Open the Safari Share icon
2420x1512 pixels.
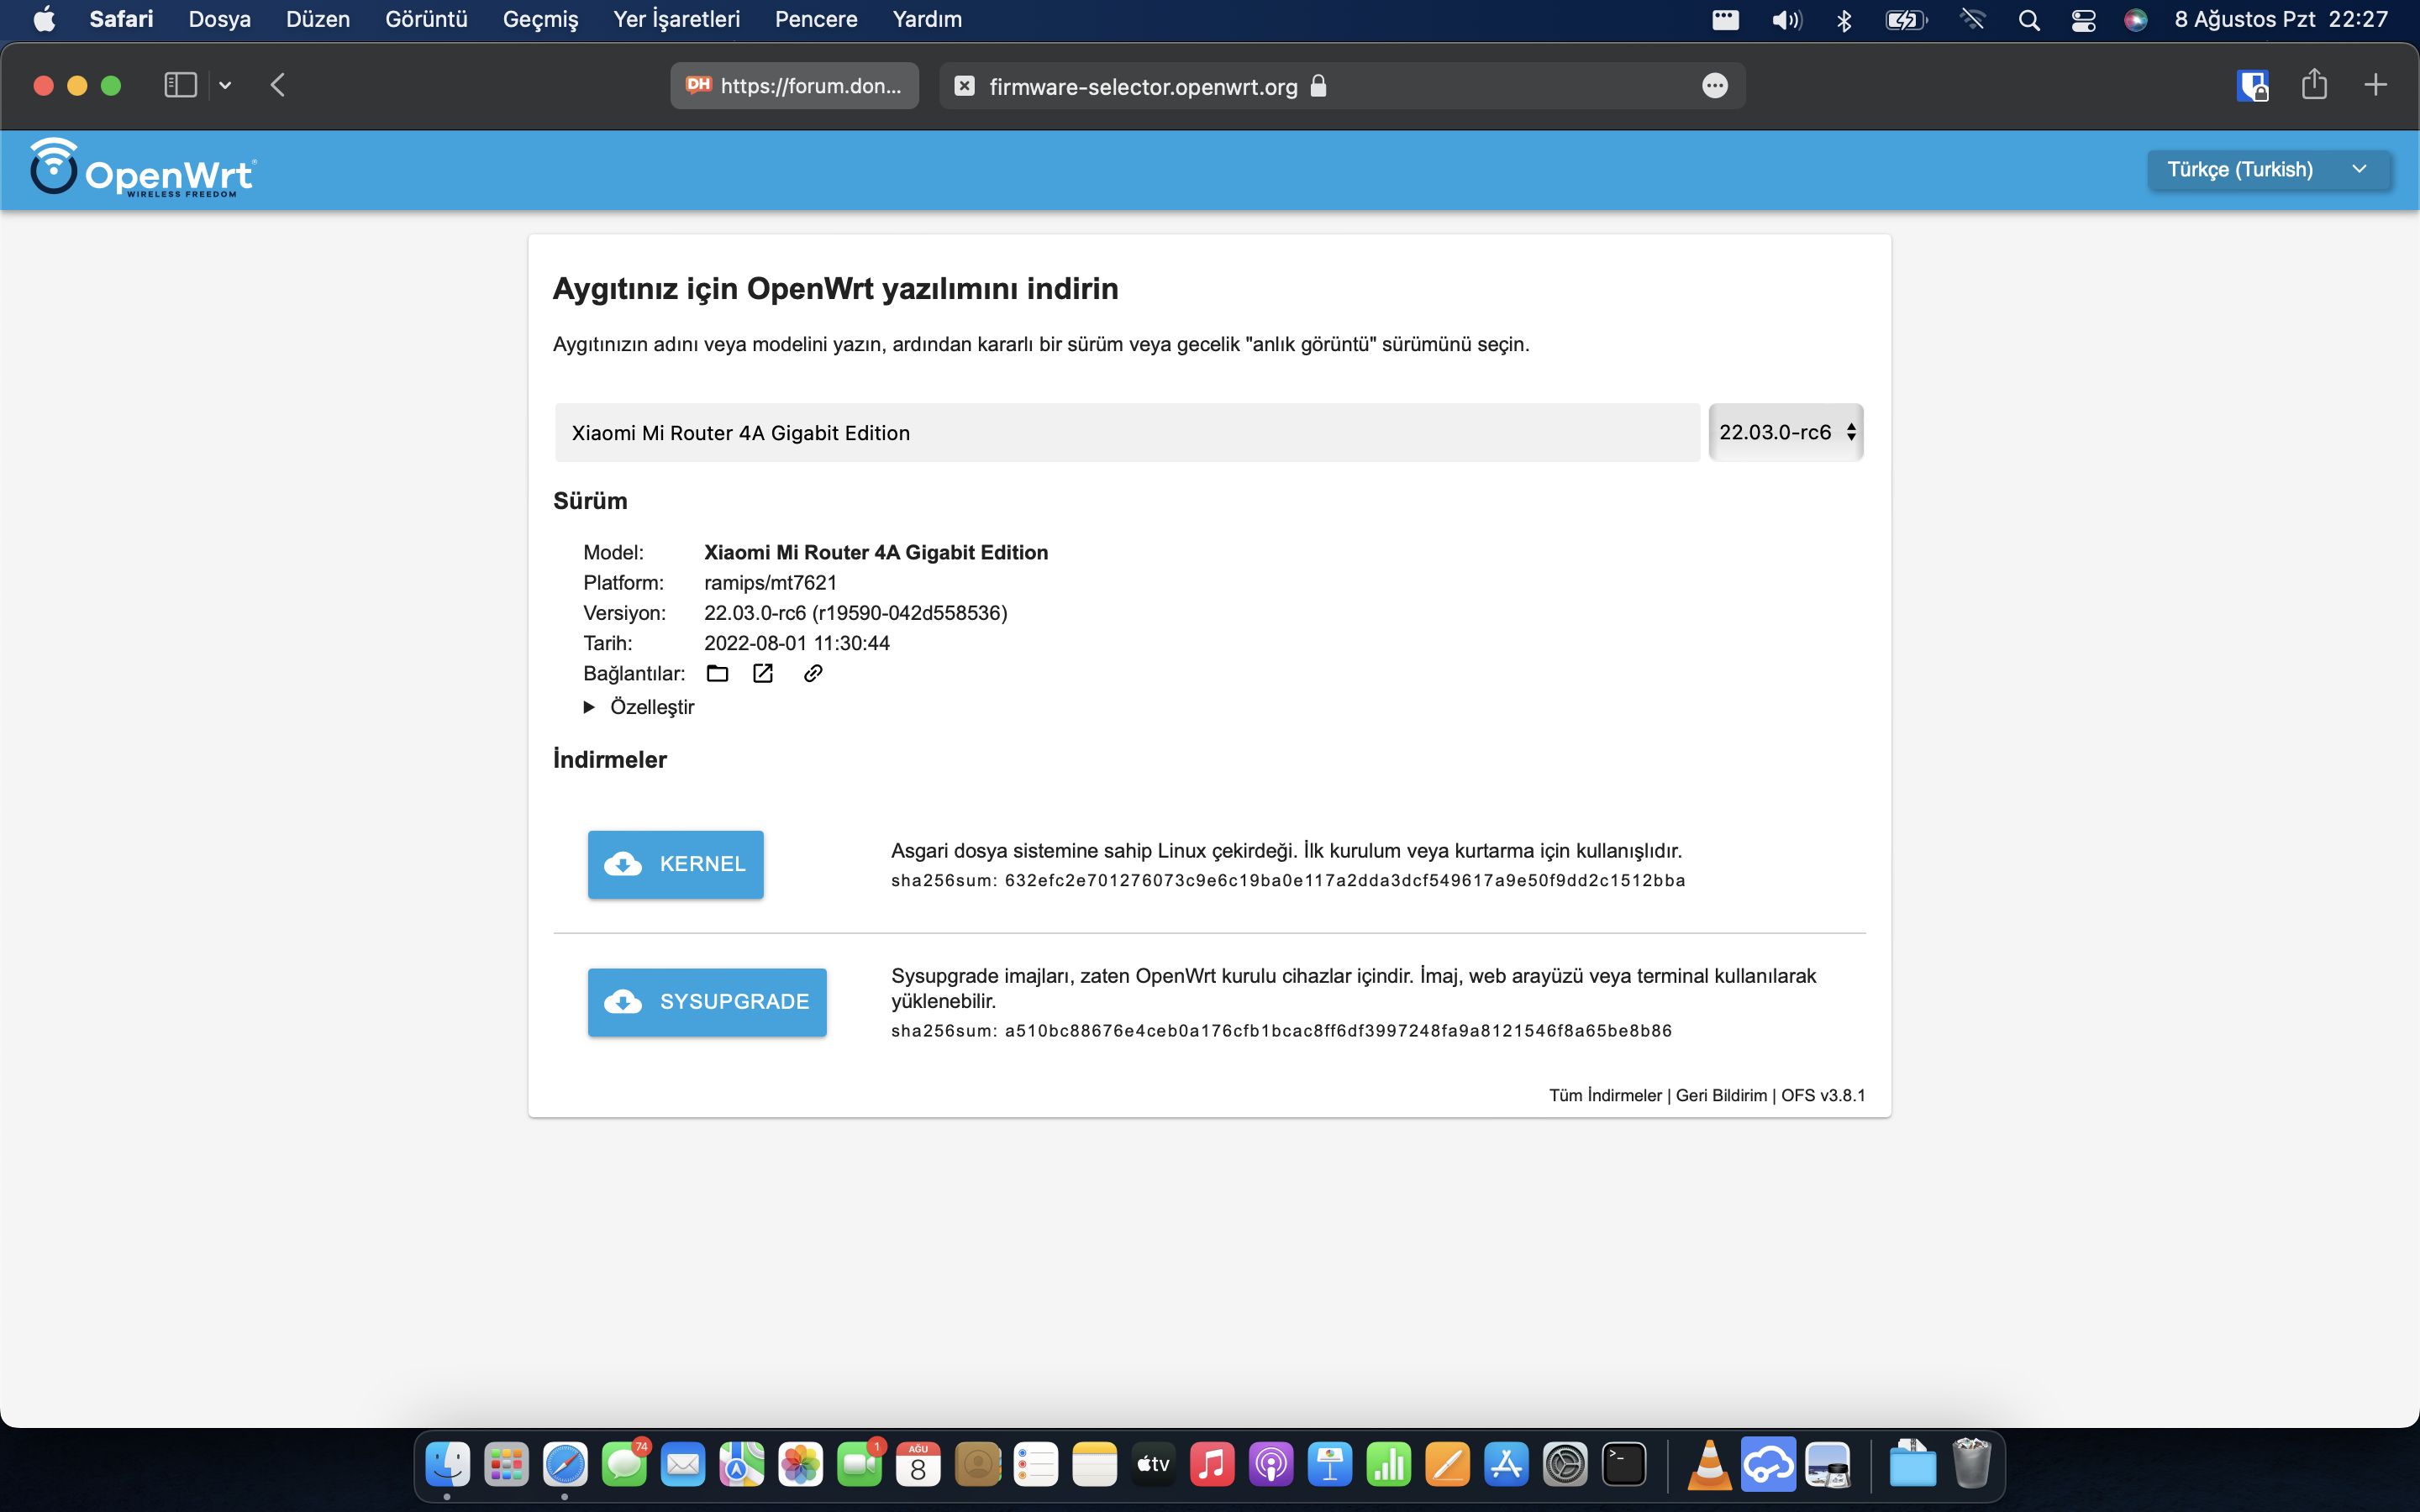click(2314, 84)
